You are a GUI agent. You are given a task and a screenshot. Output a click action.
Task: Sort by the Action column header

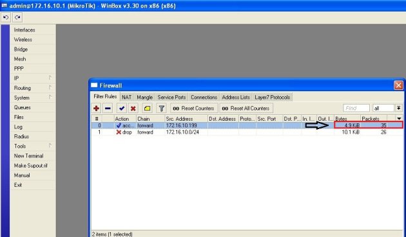pos(125,119)
